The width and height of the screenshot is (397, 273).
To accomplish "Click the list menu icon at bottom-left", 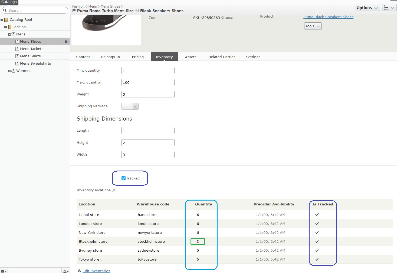I will (4, 271).
